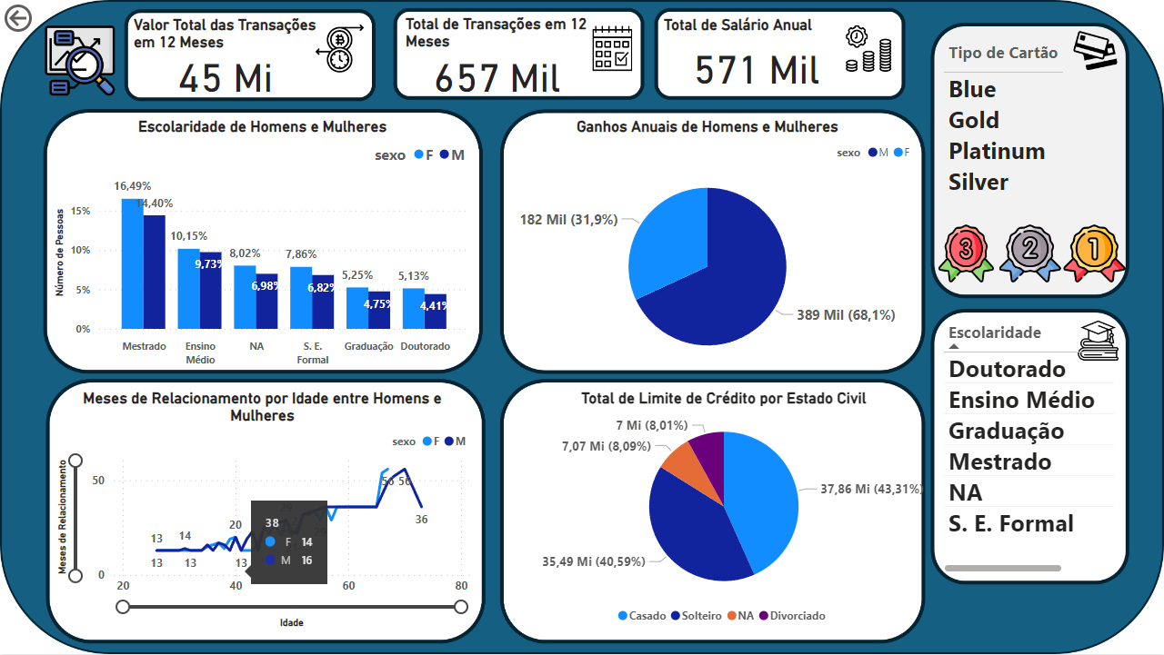Click the Tipo de Cartão header
Viewport: 1164px width, 655px height.
point(1003,53)
